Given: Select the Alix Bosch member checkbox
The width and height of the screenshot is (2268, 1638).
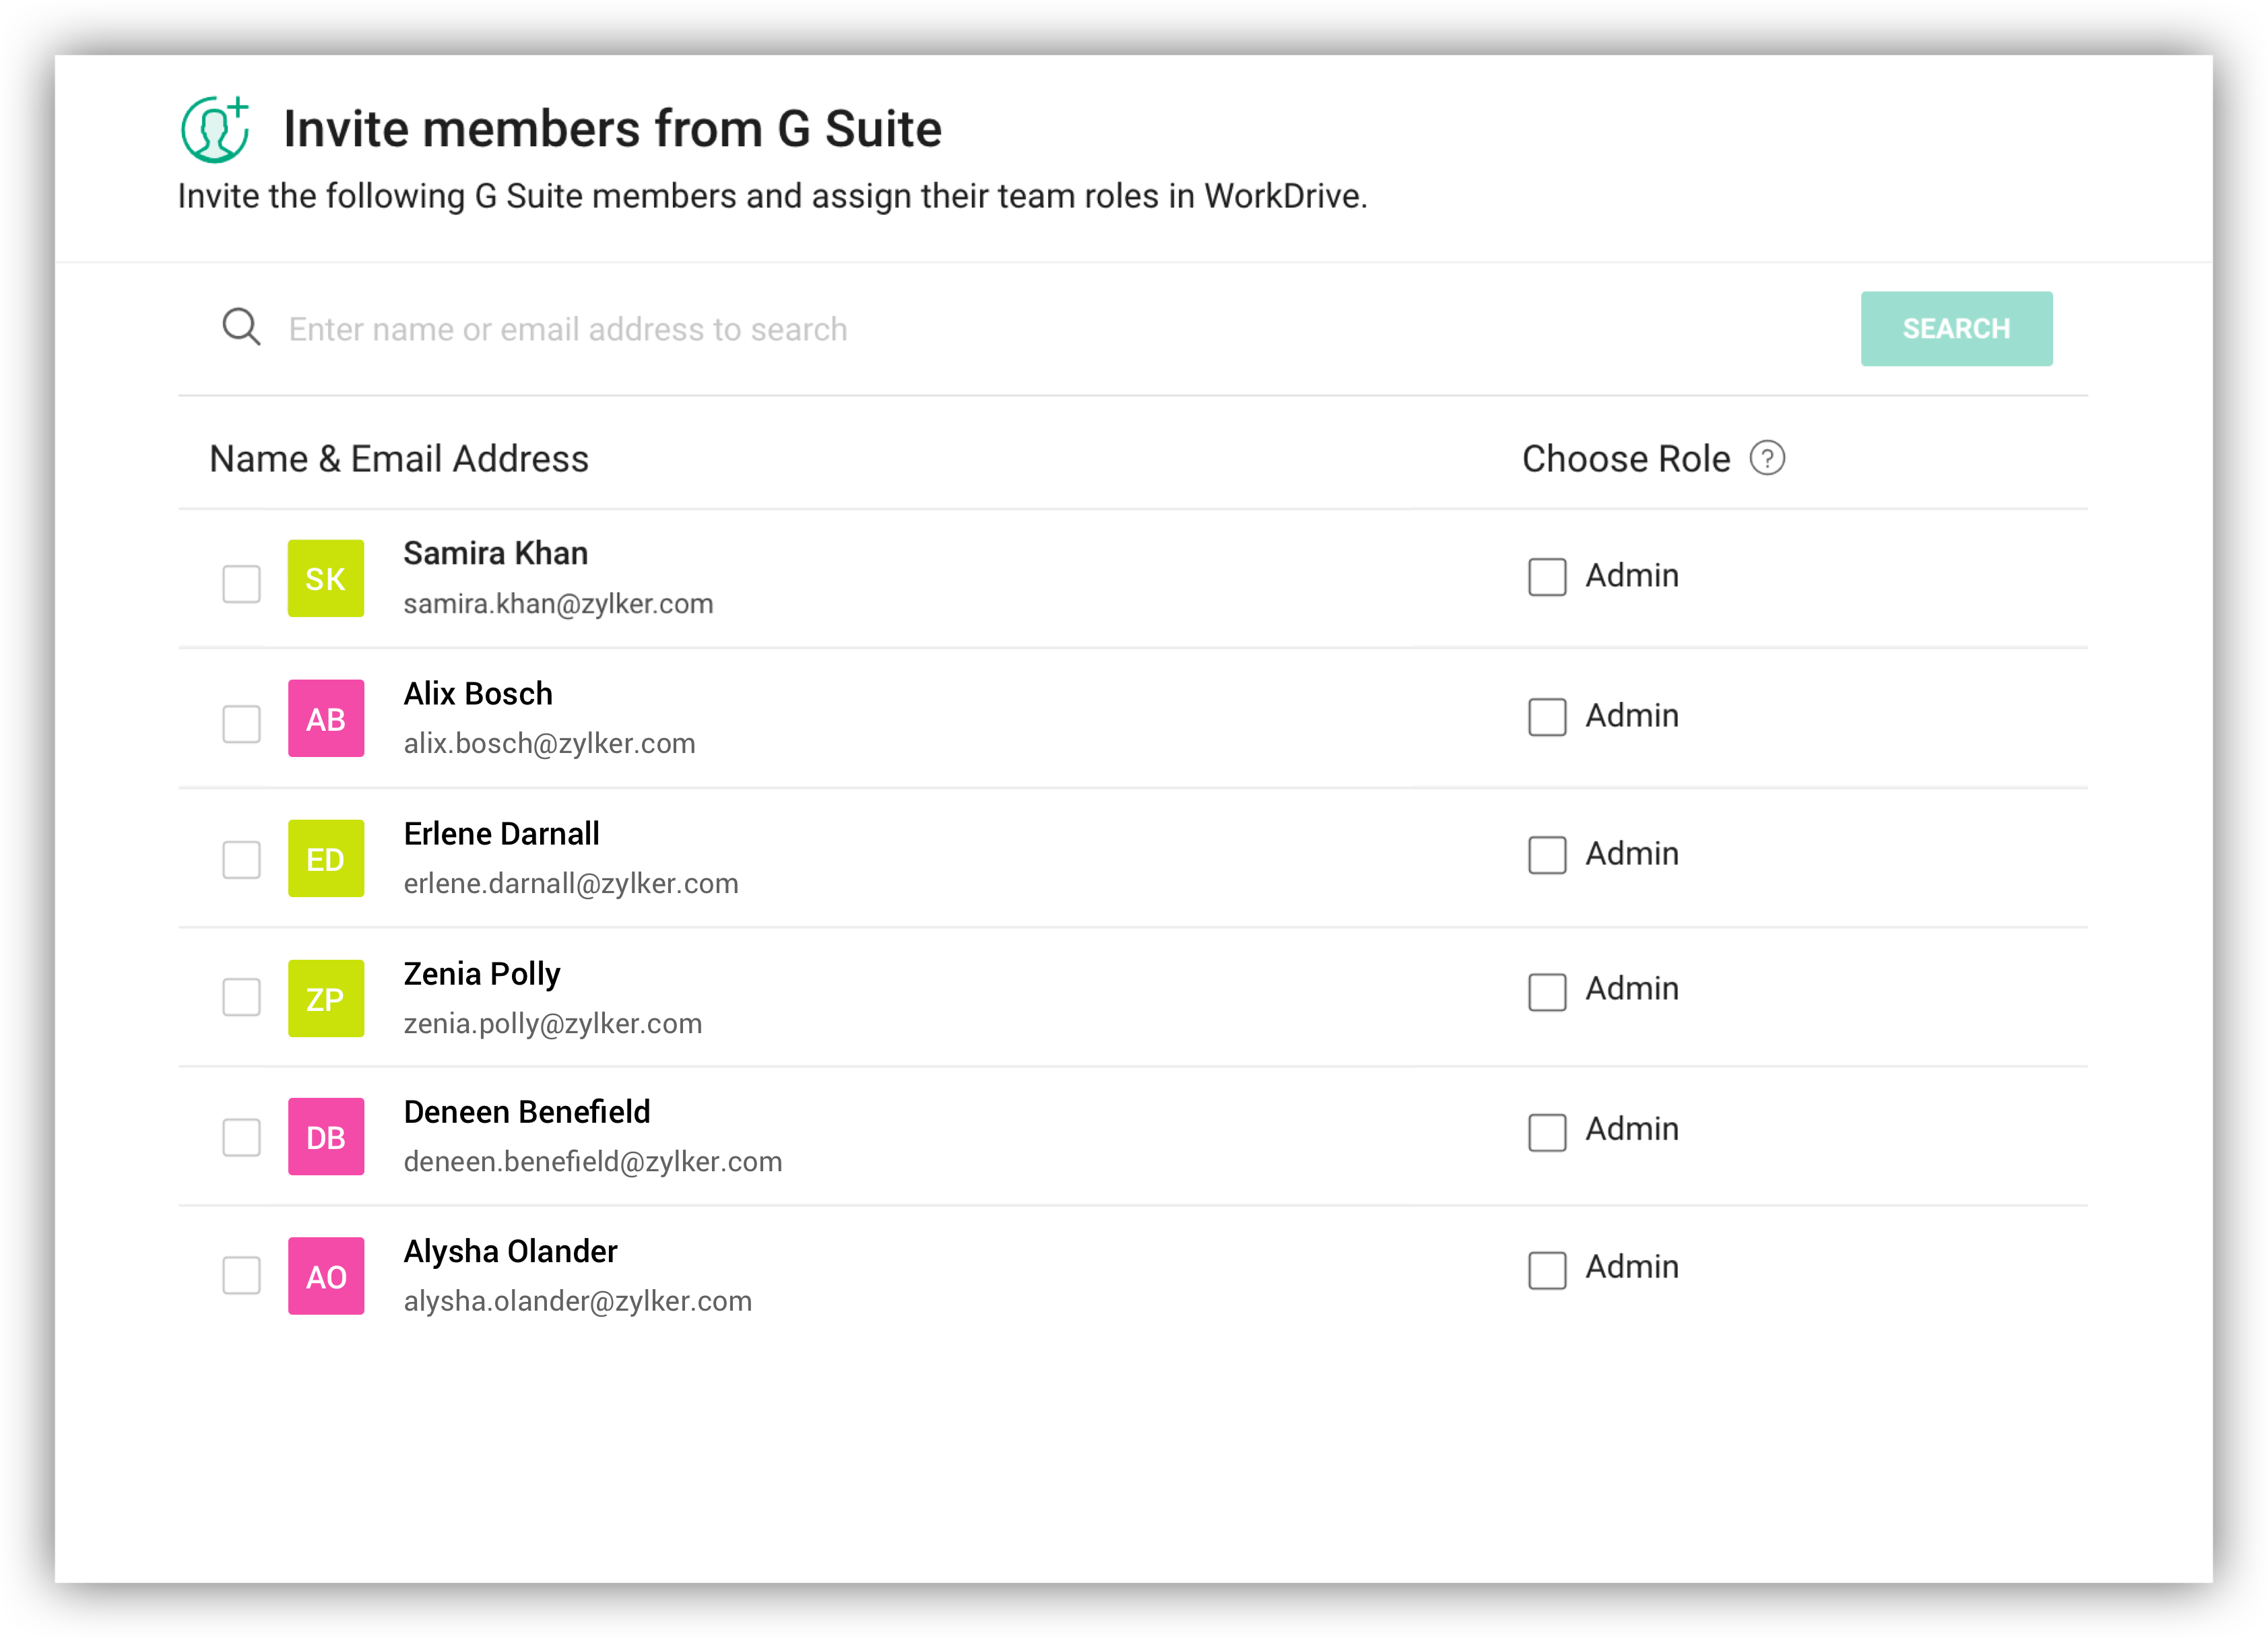Looking at the screenshot, I should [x=241, y=724].
